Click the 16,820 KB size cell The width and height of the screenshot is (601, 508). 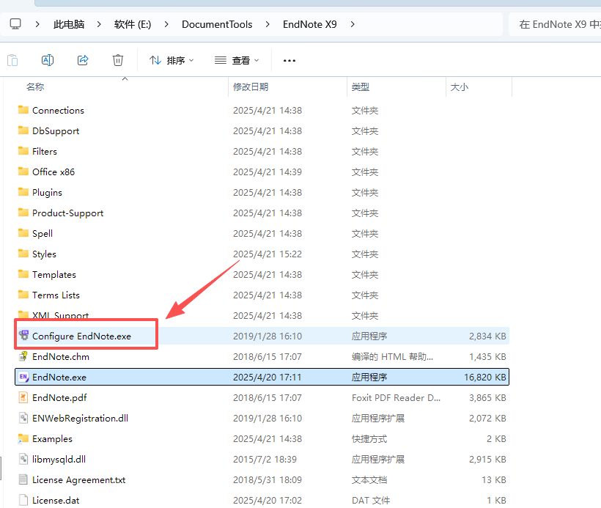(485, 378)
